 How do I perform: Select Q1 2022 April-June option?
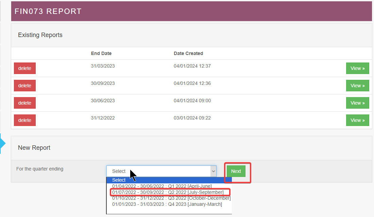point(162,186)
